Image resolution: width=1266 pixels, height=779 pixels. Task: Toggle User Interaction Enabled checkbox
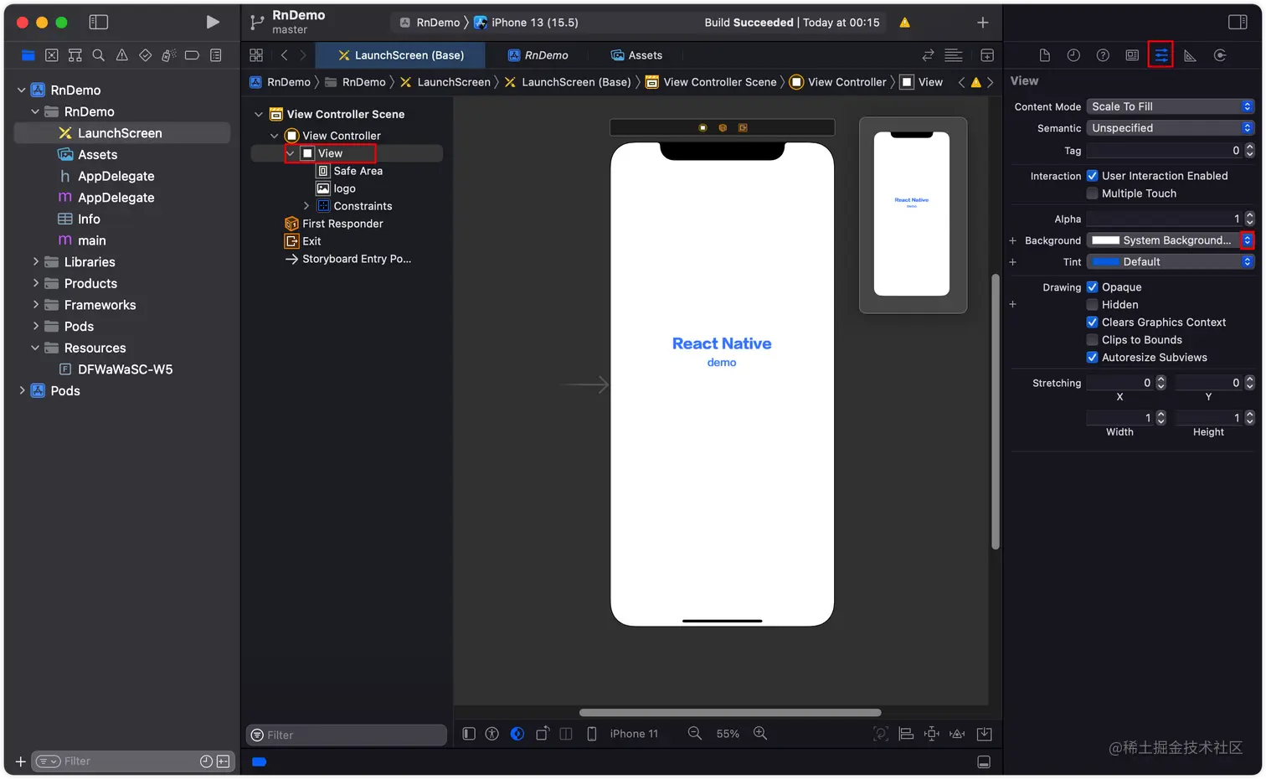coord(1092,176)
